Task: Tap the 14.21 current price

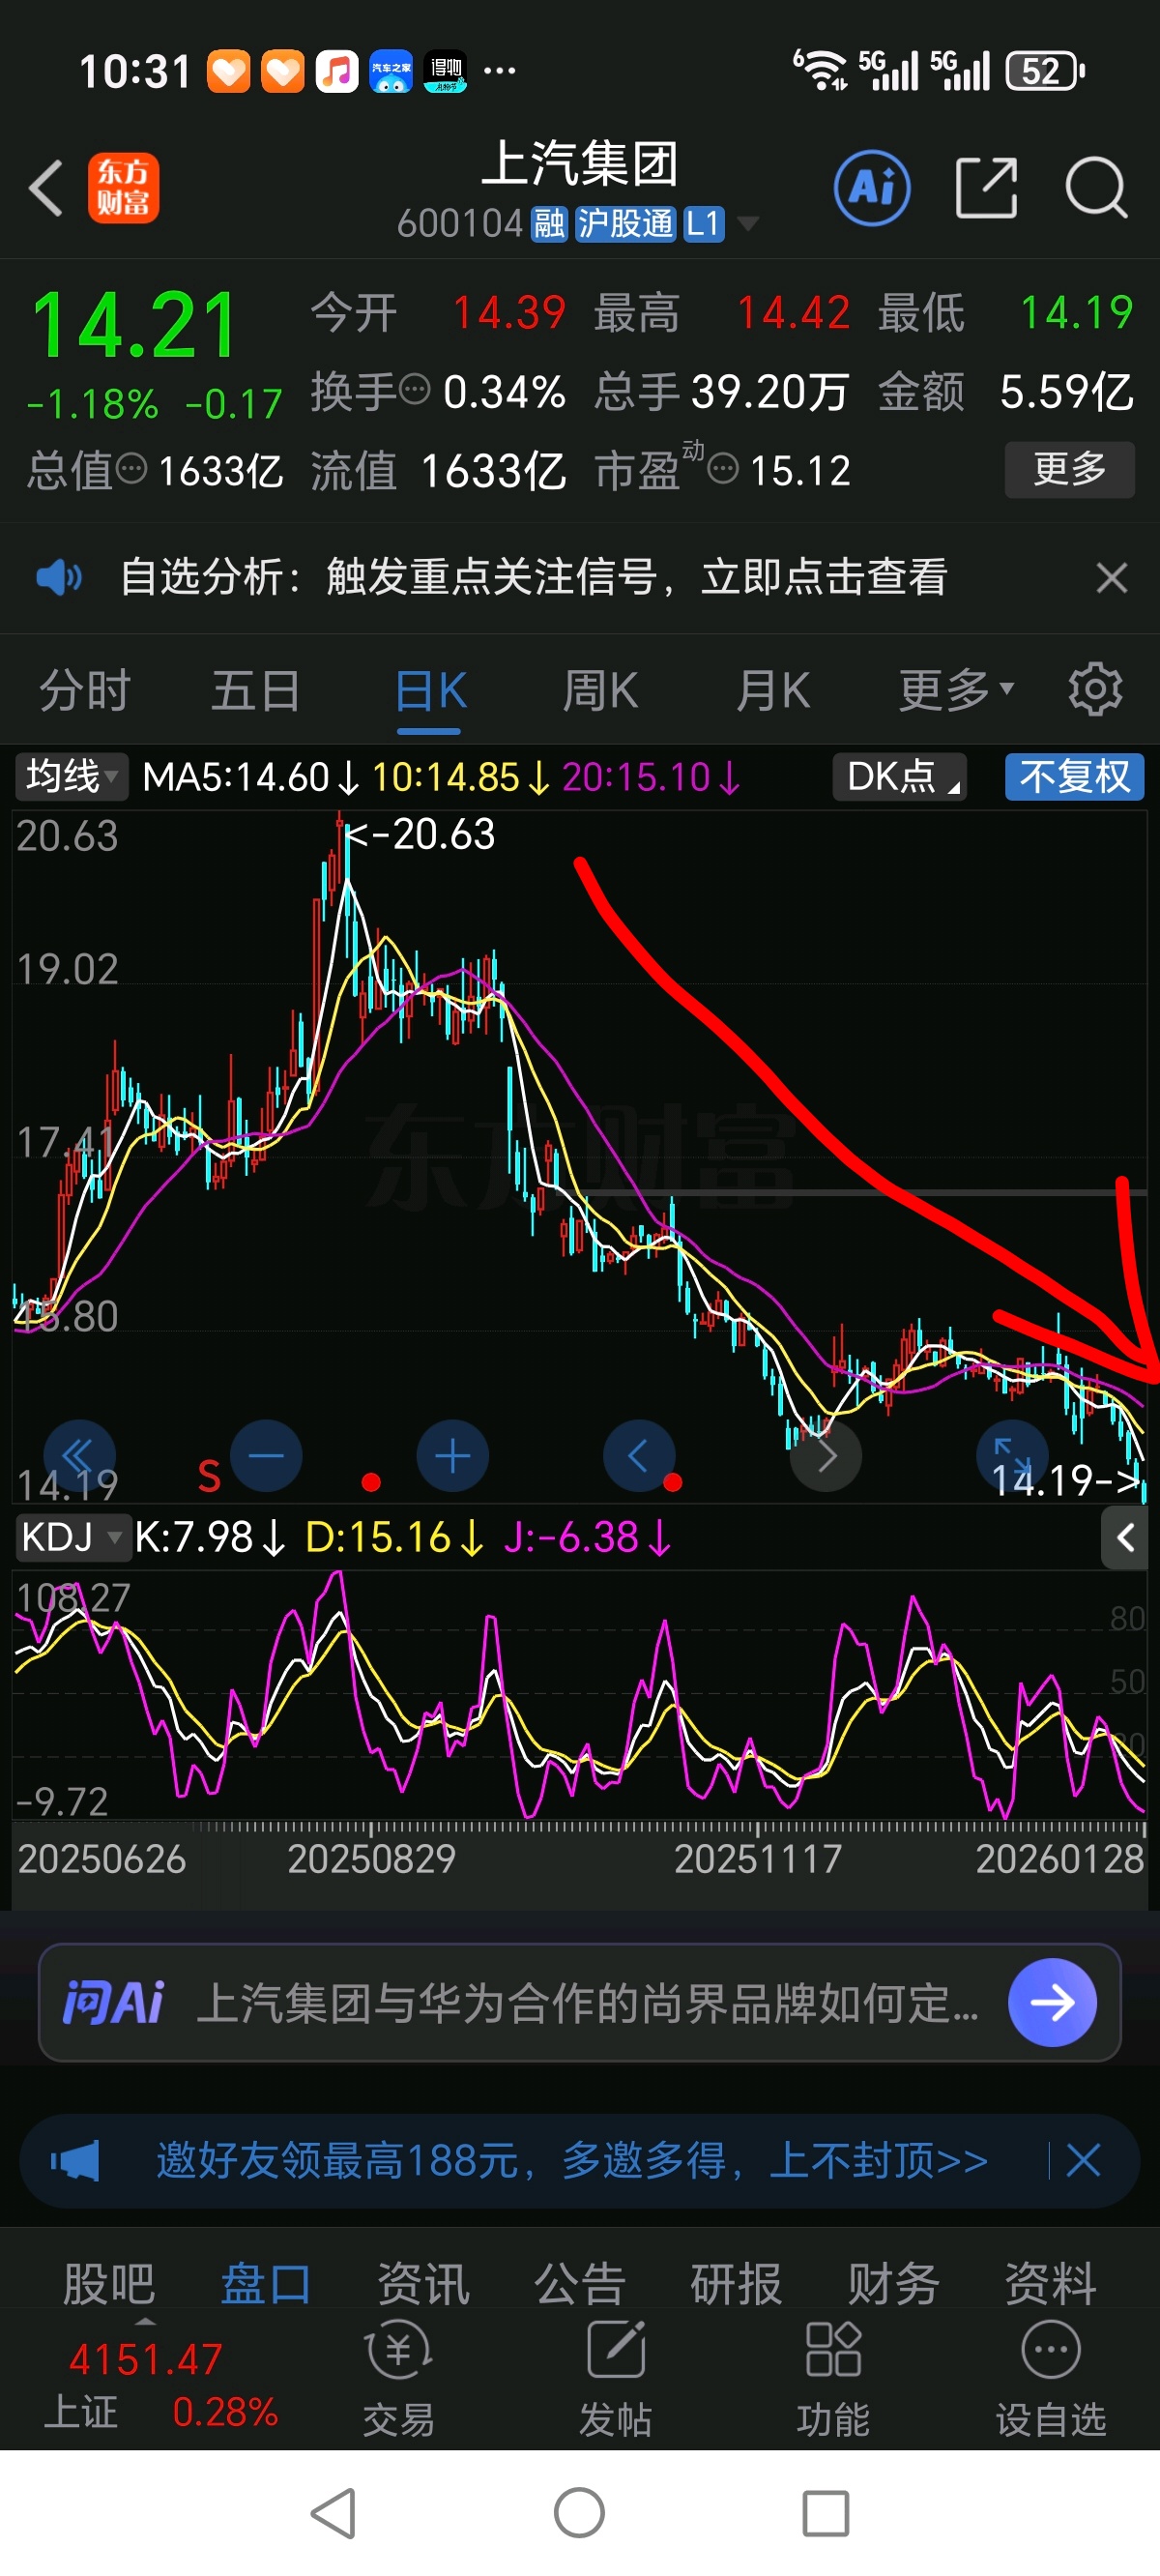Action: click(x=134, y=324)
